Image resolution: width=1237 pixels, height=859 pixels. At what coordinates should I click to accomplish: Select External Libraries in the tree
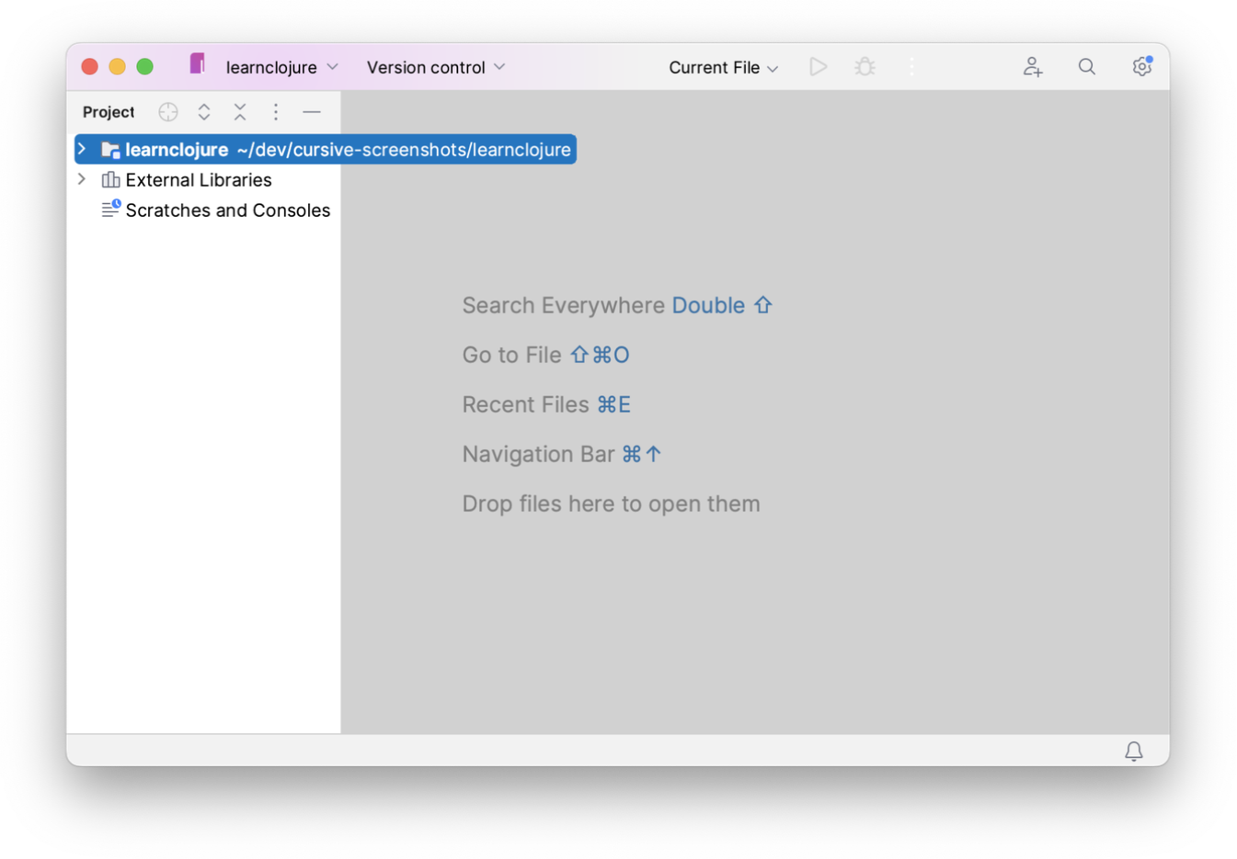[199, 180]
